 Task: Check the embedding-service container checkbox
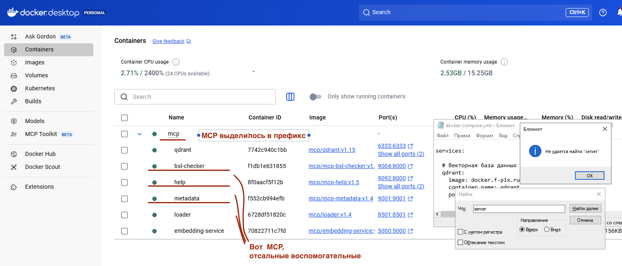(124, 231)
